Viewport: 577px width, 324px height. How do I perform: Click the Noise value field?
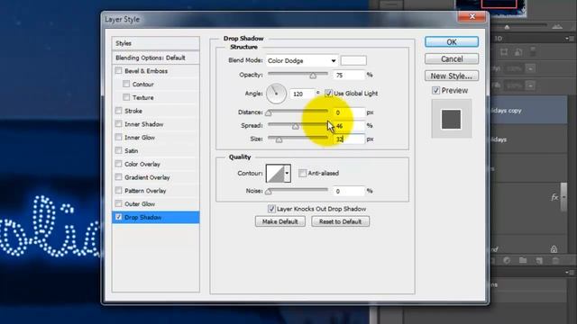click(x=349, y=191)
